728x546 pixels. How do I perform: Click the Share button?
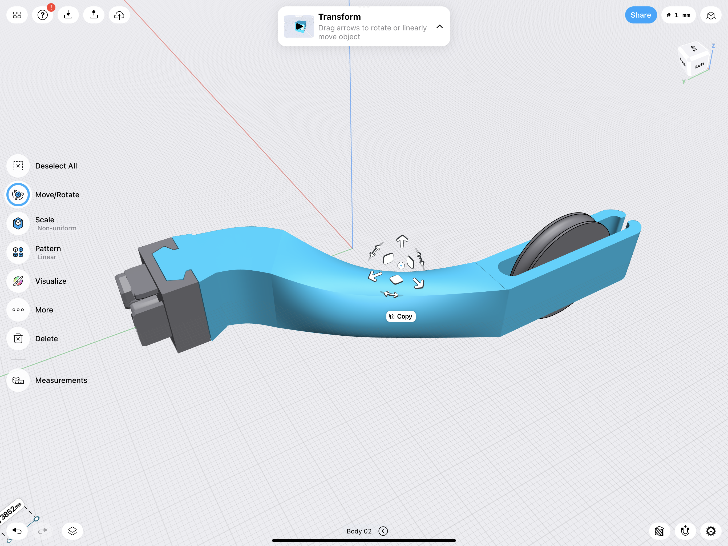click(640, 15)
